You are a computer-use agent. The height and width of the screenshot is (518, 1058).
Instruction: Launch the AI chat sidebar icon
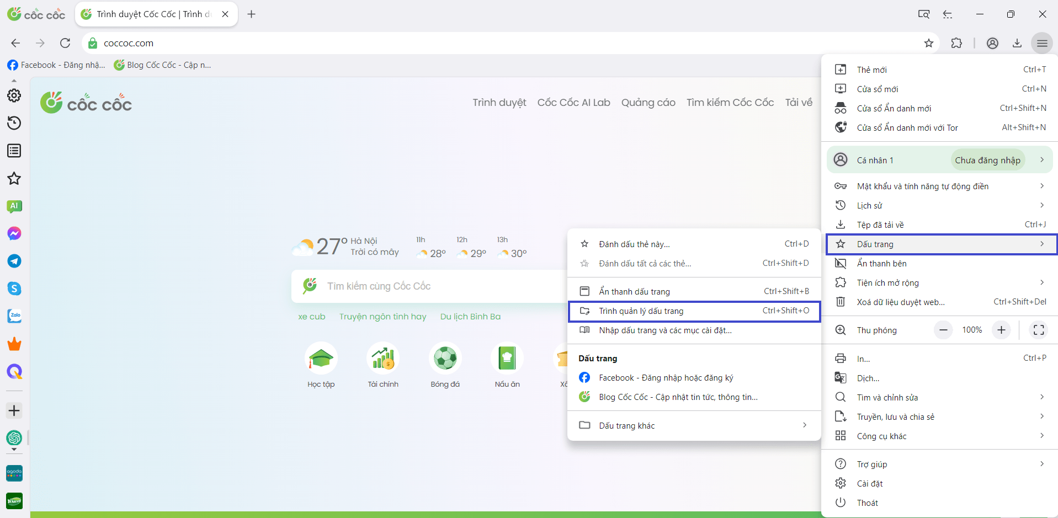[14, 206]
